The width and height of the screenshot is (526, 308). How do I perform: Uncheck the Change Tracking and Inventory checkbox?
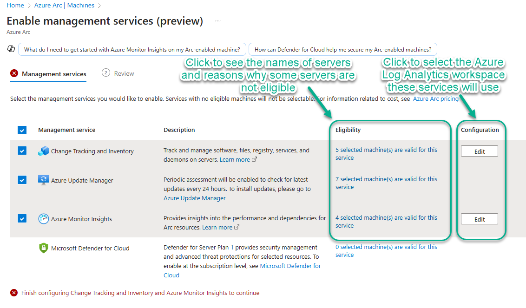point(22,151)
